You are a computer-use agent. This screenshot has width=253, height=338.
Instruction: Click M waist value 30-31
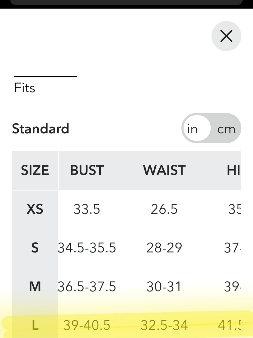(x=164, y=287)
